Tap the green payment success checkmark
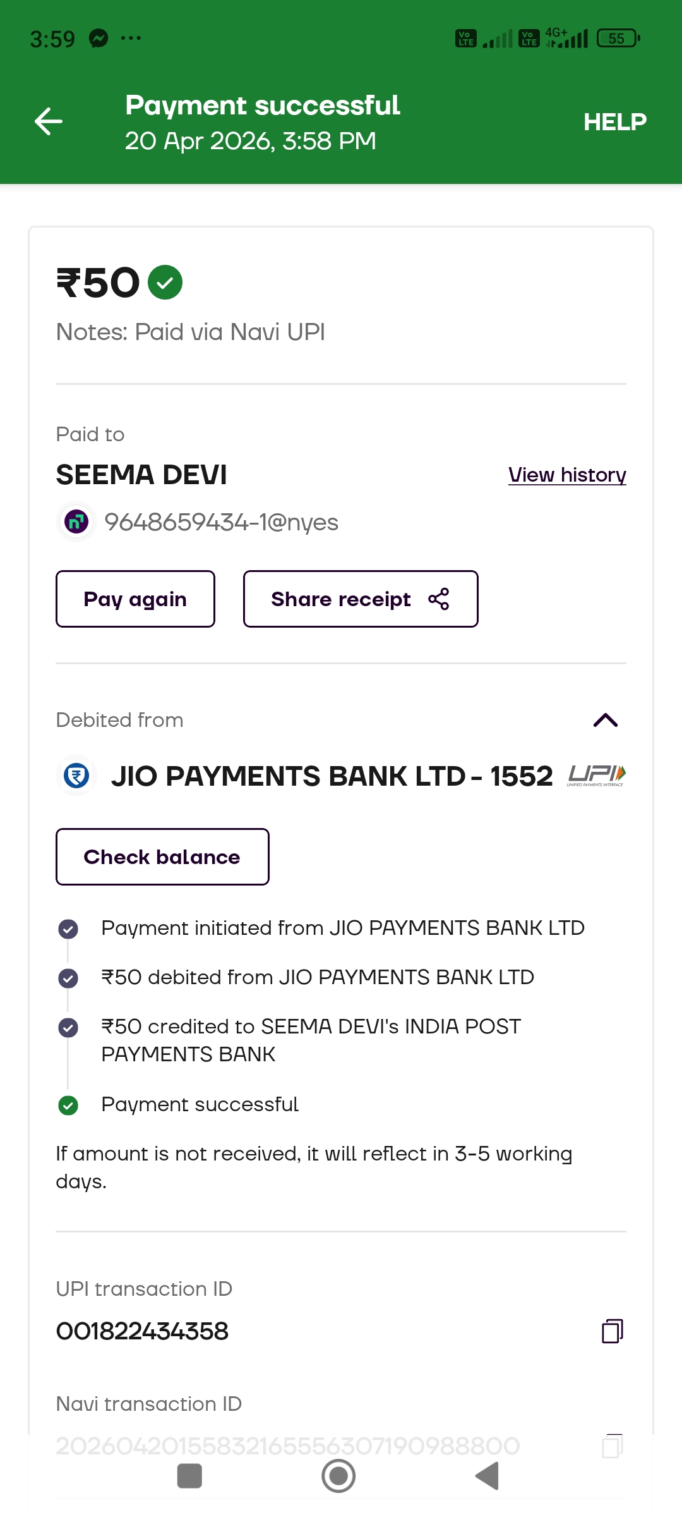682x1517 pixels. (165, 283)
